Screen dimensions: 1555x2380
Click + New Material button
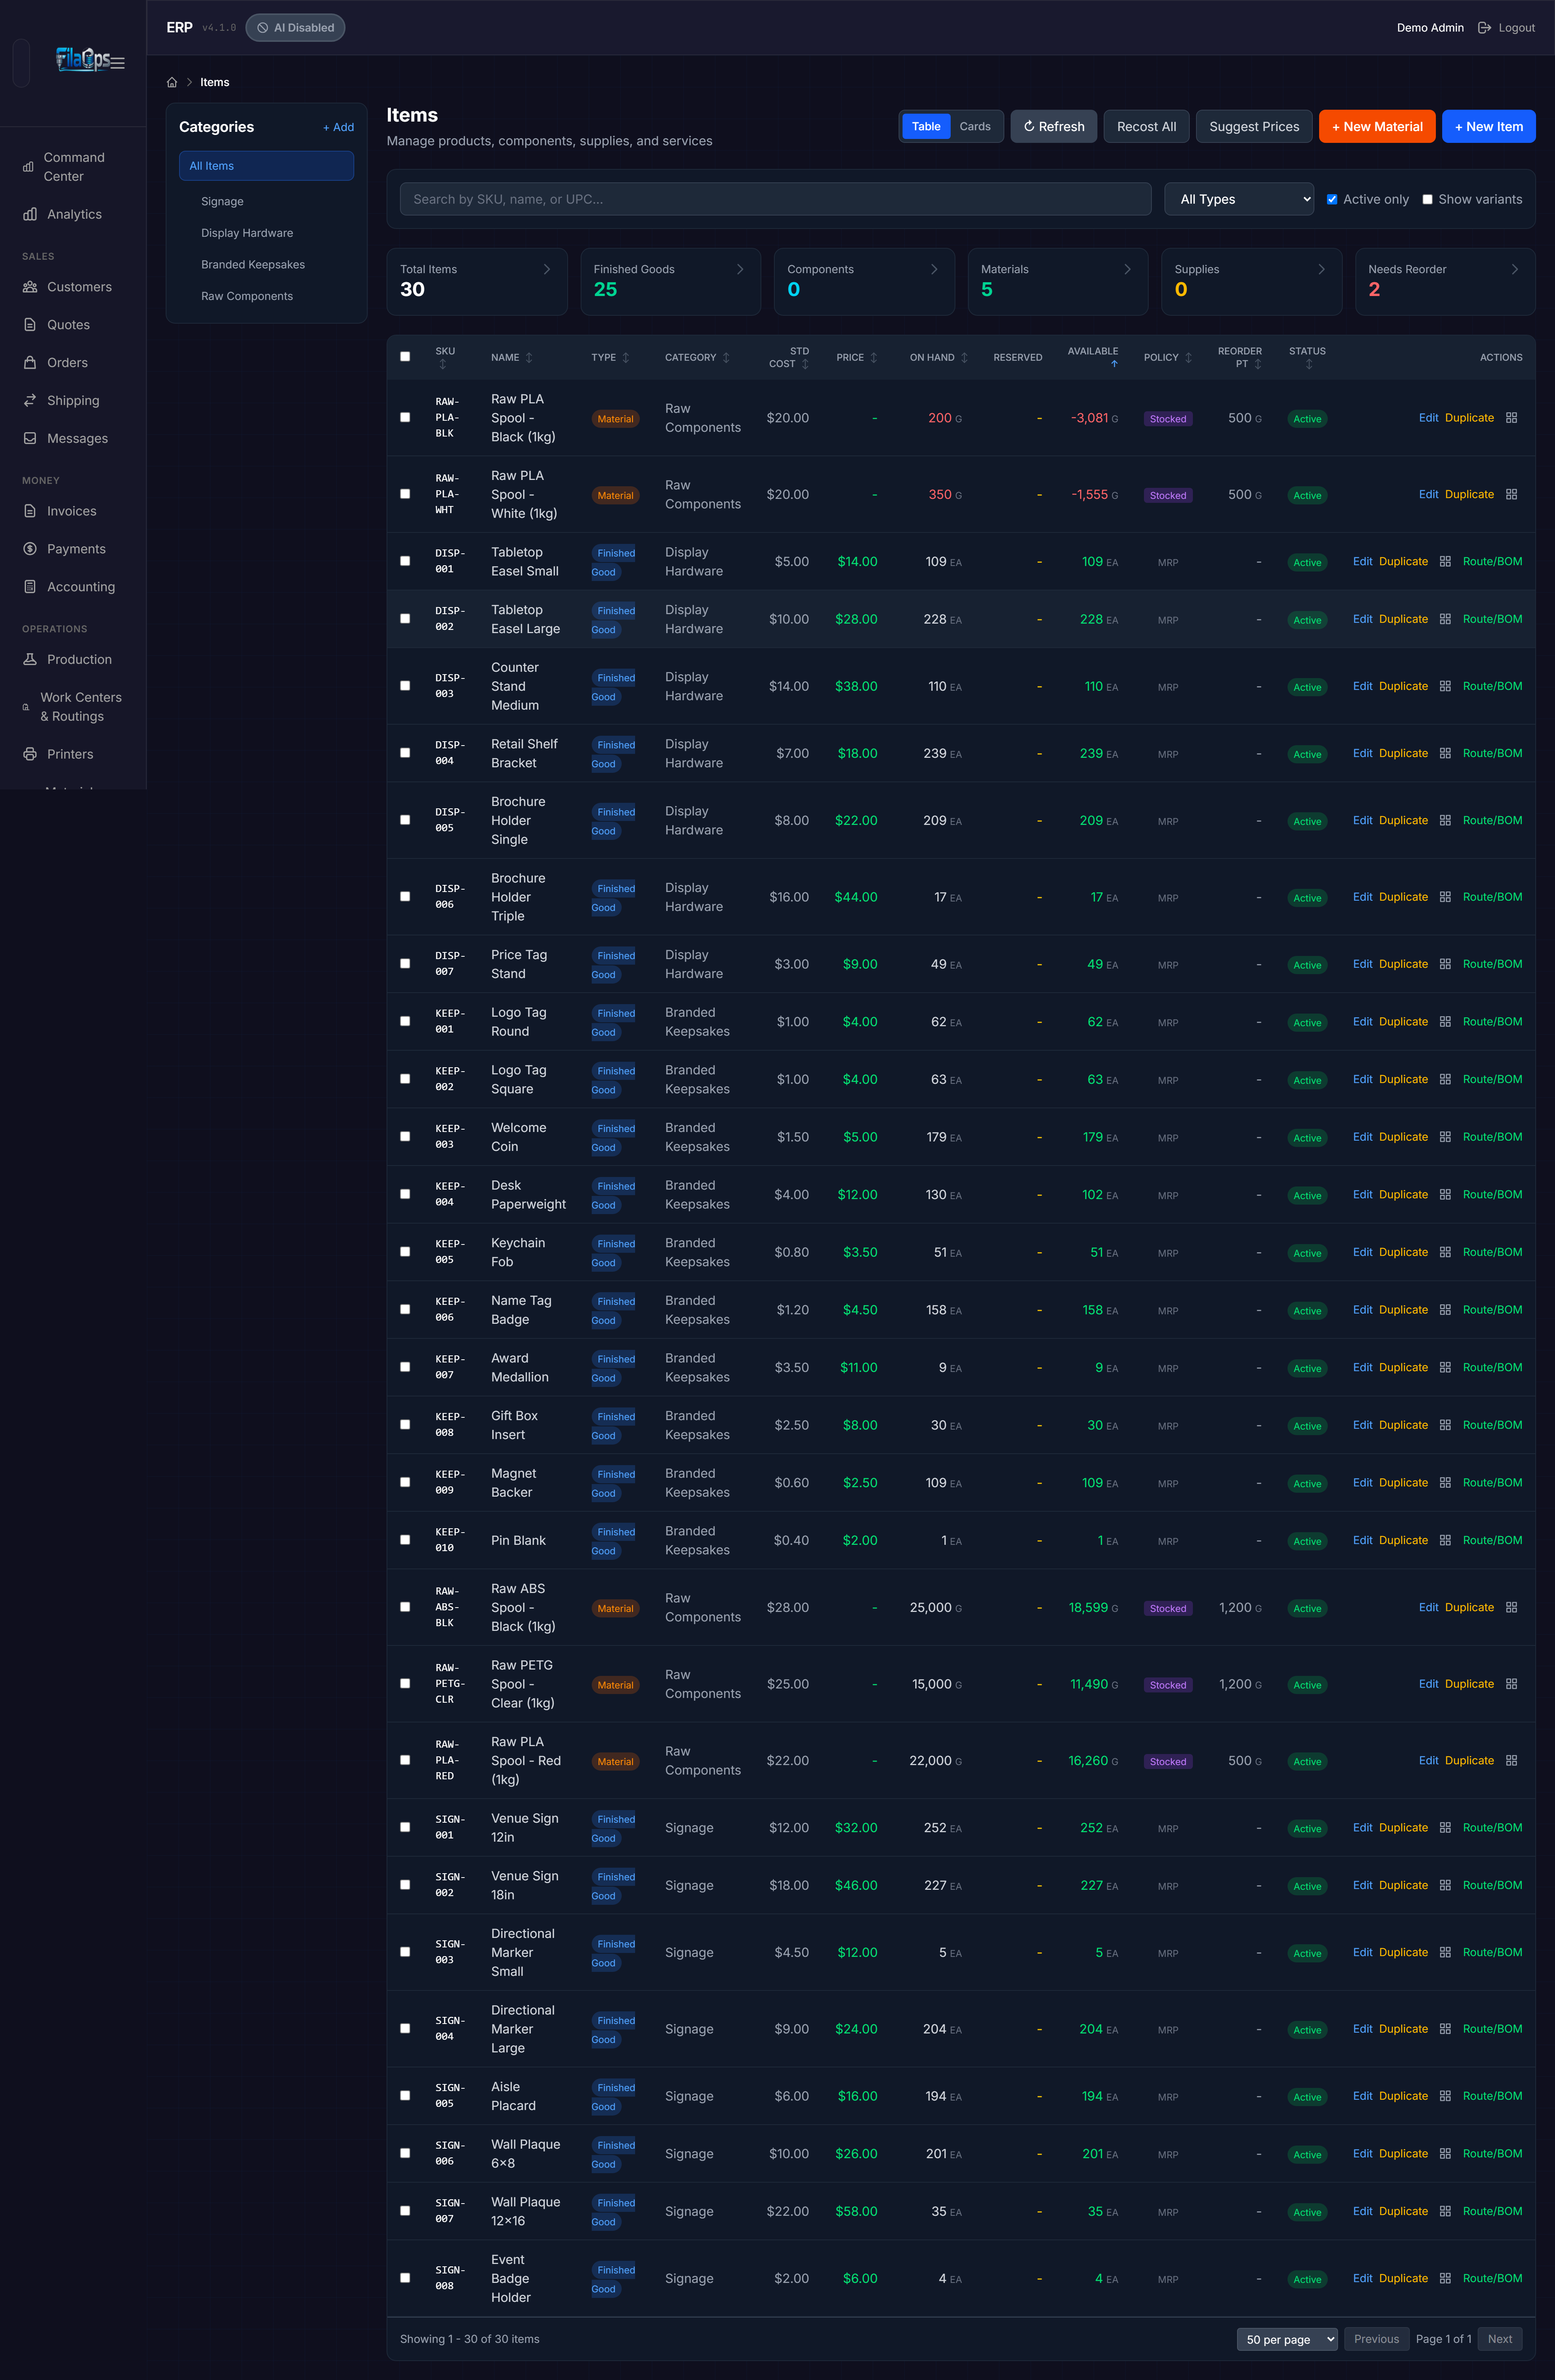[x=1377, y=127]
